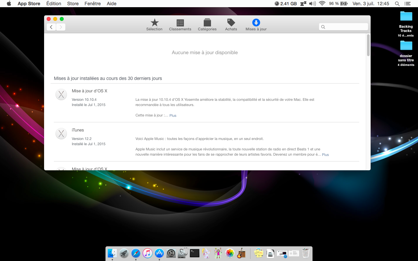Open the Sélection star tab
The width and height of the screenshot is (418, 261).
[x=154, y=25]
